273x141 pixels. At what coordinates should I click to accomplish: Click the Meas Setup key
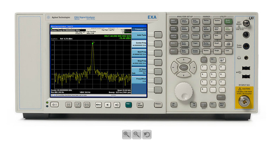point(184,51)
